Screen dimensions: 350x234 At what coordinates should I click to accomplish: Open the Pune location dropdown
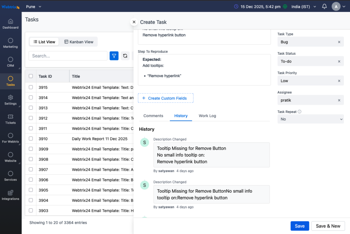tap(33, 6)
